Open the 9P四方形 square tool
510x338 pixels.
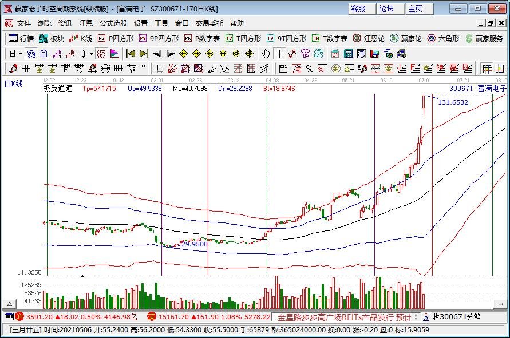152,39
